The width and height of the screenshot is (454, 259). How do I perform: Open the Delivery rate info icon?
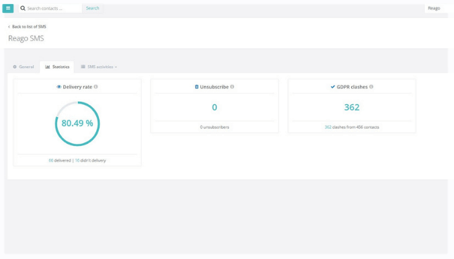point(96,87)
